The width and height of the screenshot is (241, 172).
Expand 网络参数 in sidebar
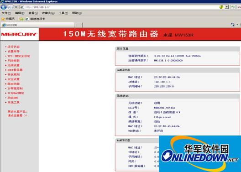point(14,61)
